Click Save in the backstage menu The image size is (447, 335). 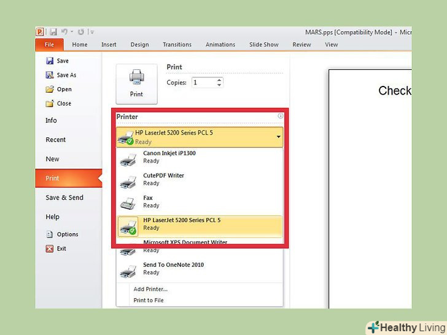pos(57,61)
